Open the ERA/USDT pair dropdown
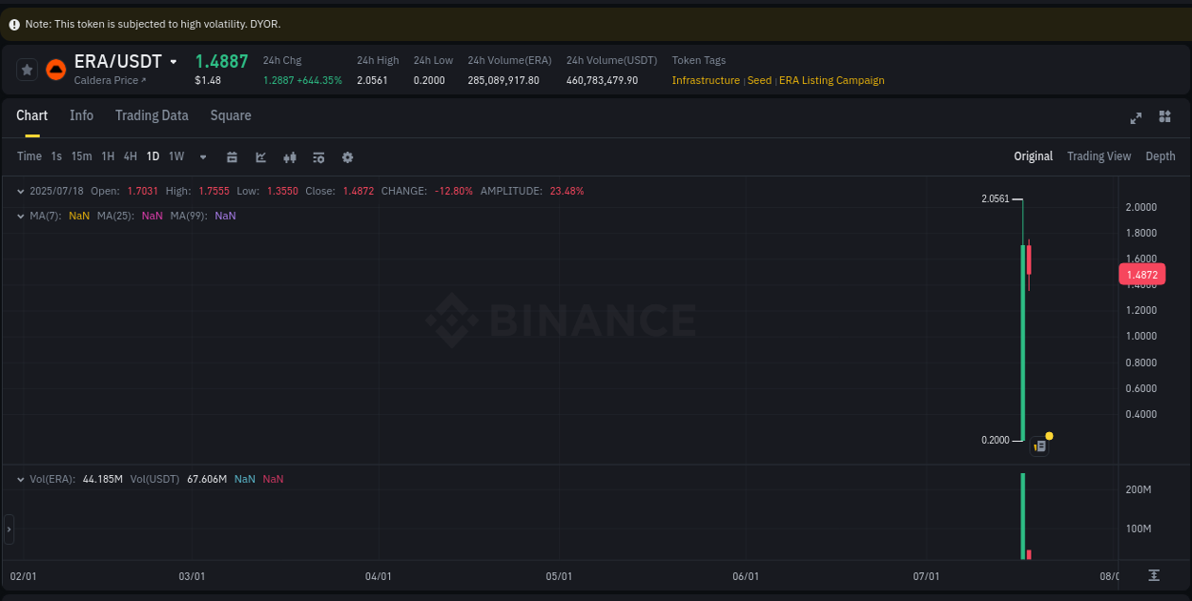Screen dimensions: 1192x601 (x=173, y=61)
